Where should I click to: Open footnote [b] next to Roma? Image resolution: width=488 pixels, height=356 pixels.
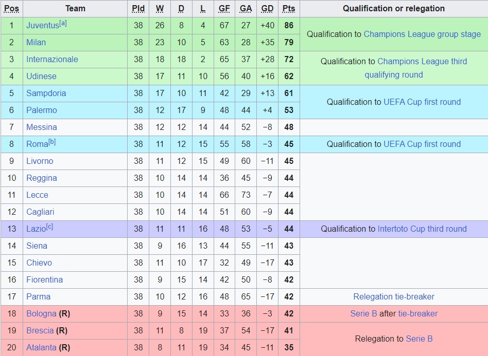(x=52, y=142)
